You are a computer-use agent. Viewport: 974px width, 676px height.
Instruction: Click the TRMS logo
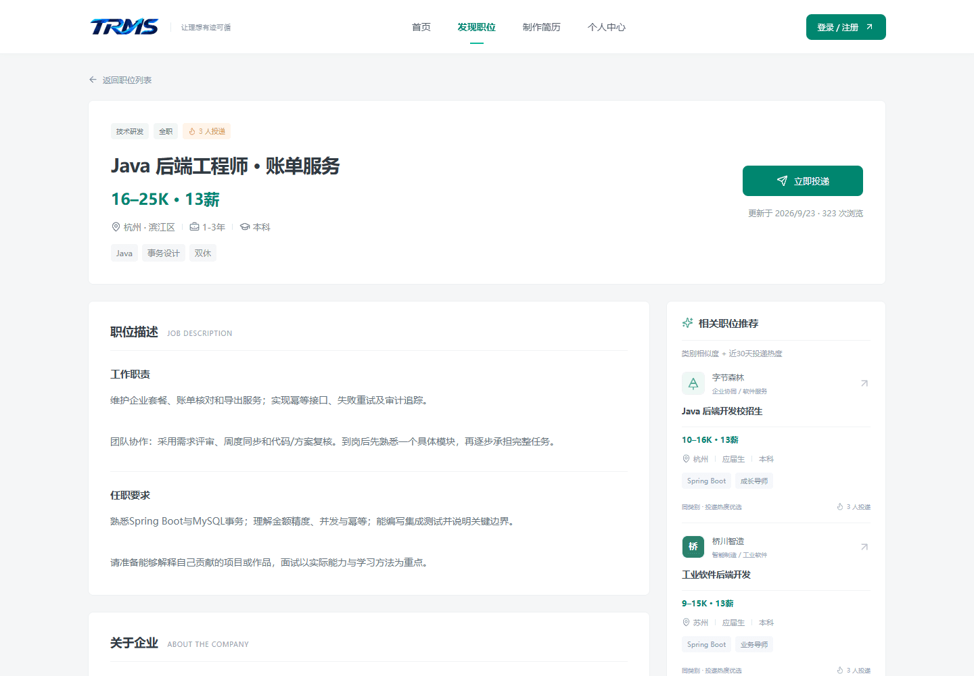(x=124, y=27)
